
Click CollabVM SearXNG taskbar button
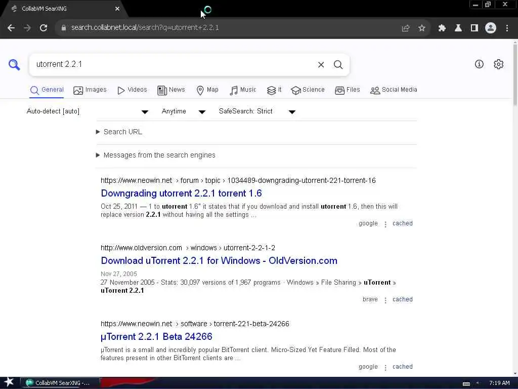(60, 383)
